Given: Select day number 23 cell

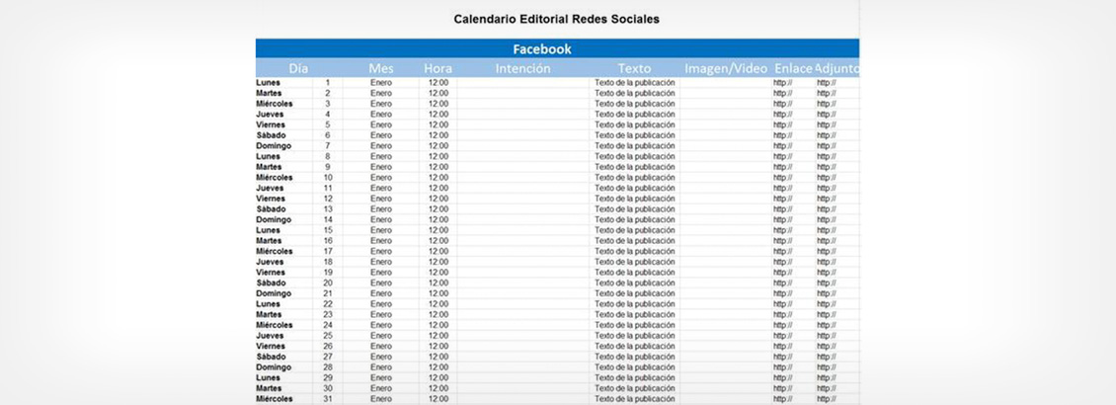Looking at the screenshot, I should tap(328, 314).
